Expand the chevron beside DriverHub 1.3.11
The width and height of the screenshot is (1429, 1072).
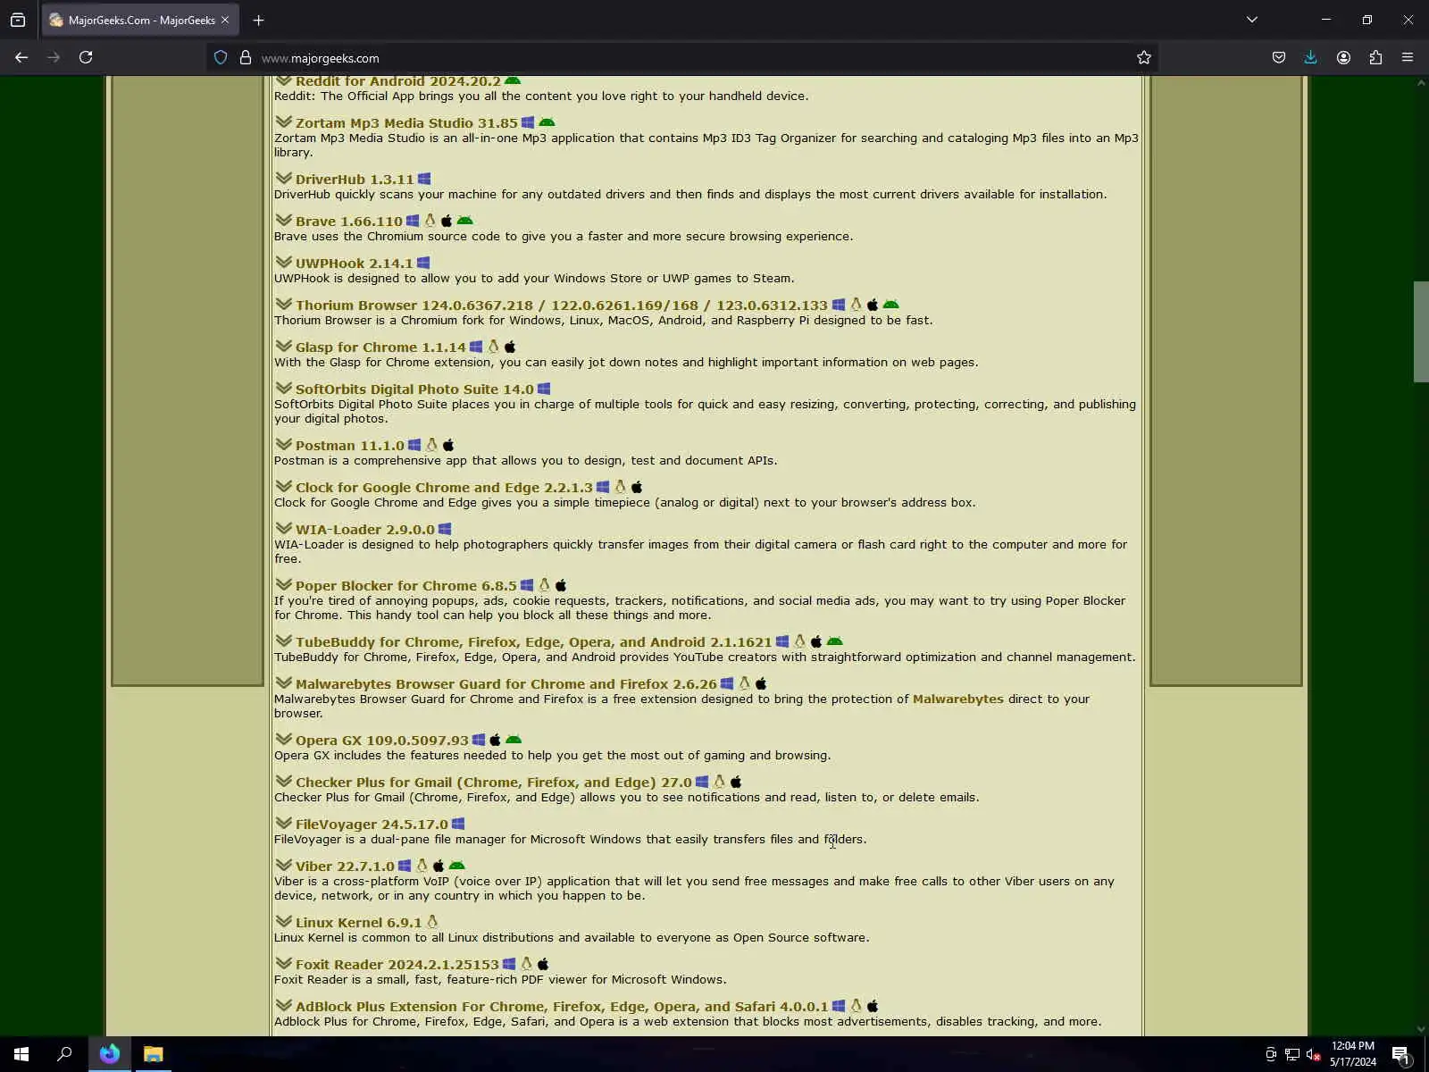[284, 178]
